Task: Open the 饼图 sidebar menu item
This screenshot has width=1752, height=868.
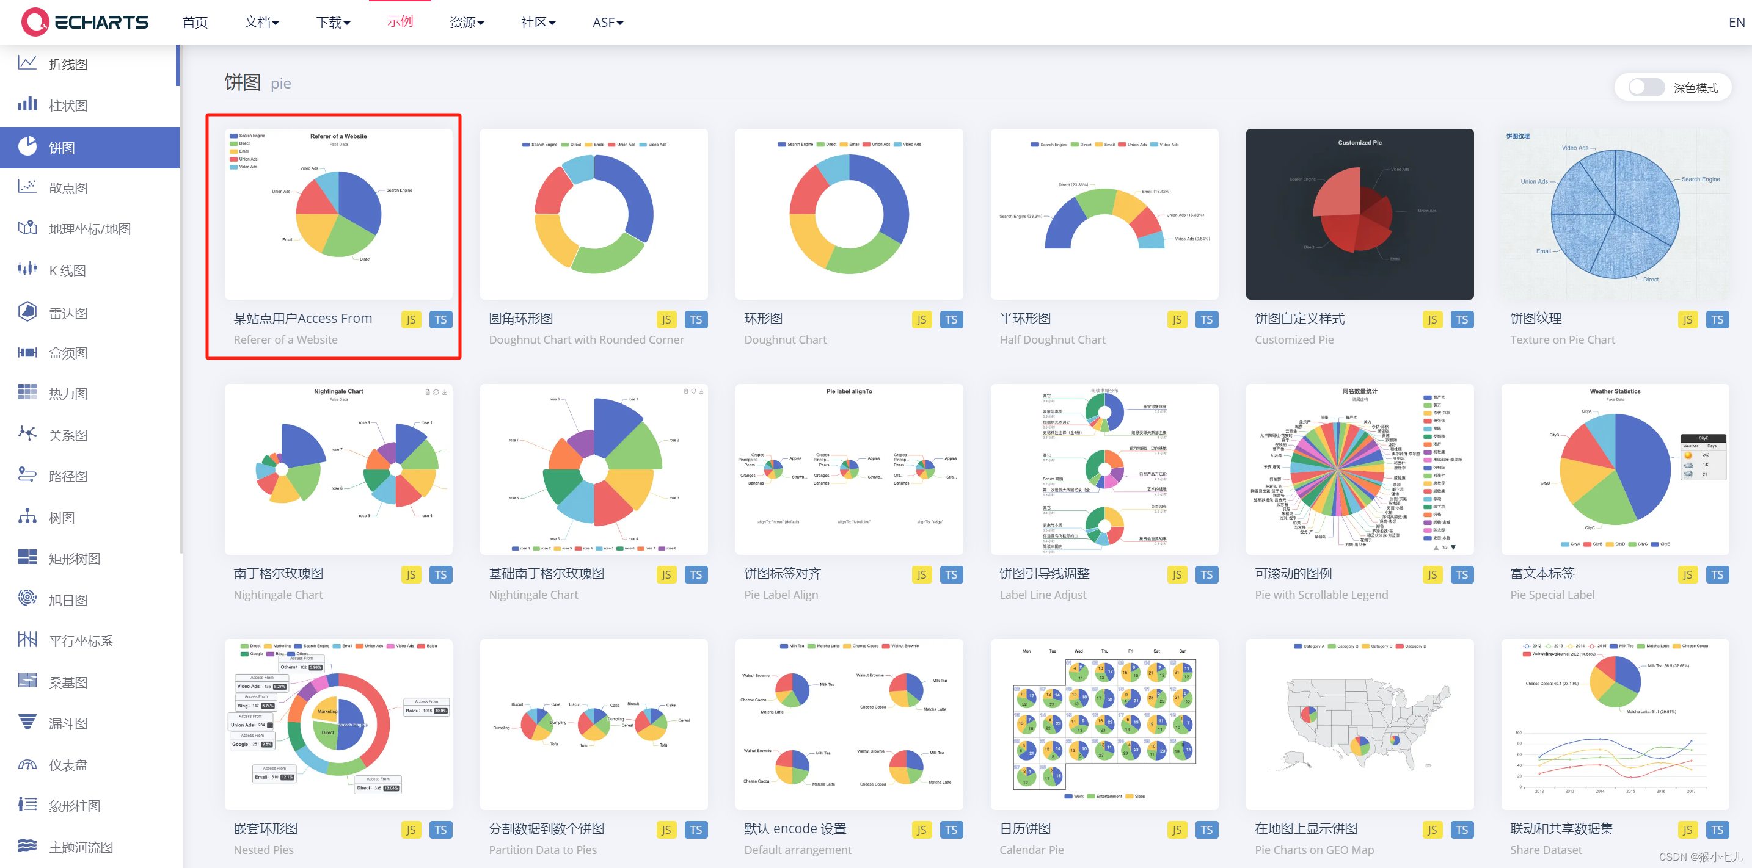Action: [90, 148]
